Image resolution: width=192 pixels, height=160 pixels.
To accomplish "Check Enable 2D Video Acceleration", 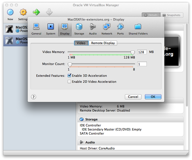I will [69, 82].
